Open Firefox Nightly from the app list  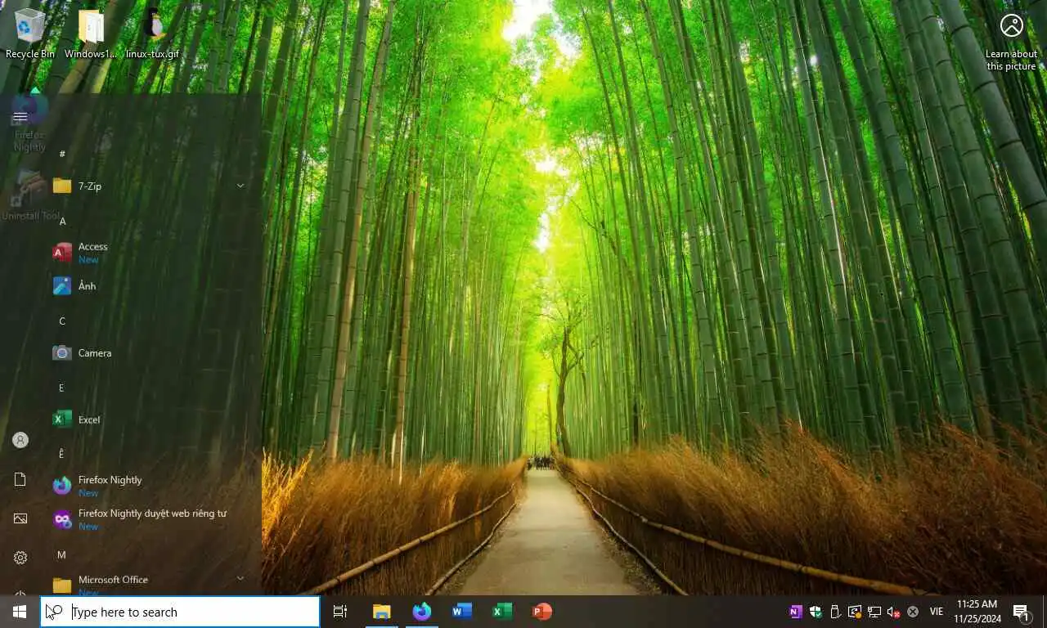click(147, 486)
